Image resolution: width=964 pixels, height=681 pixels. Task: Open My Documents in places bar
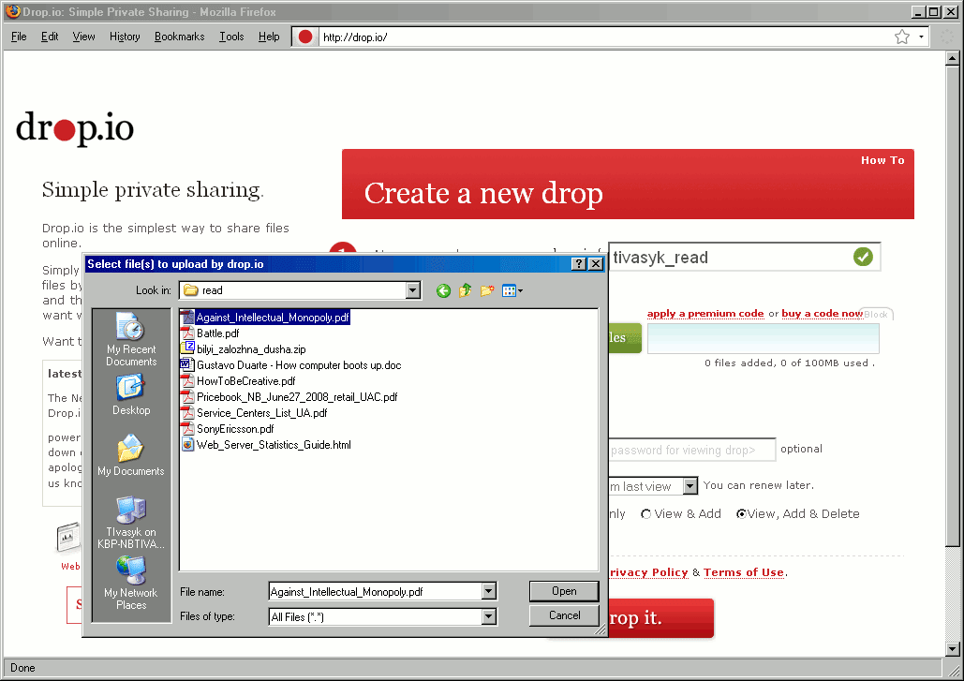coord(131,455)
